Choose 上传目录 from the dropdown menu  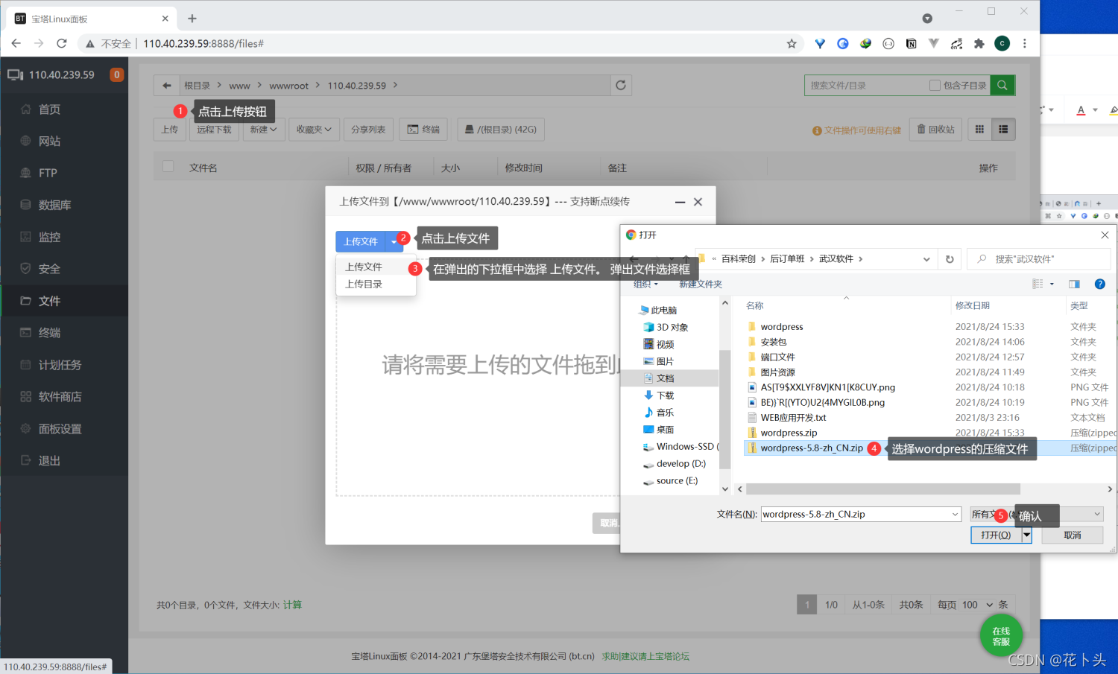point(364,284)
